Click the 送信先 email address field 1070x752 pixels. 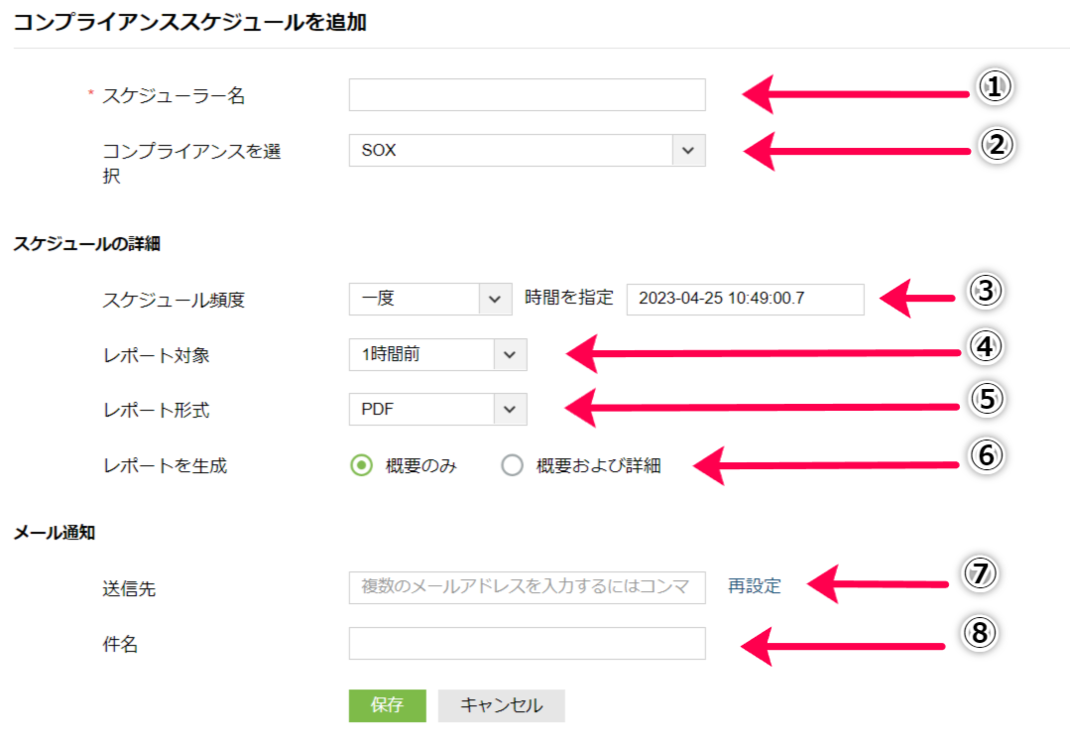point(527,587)
